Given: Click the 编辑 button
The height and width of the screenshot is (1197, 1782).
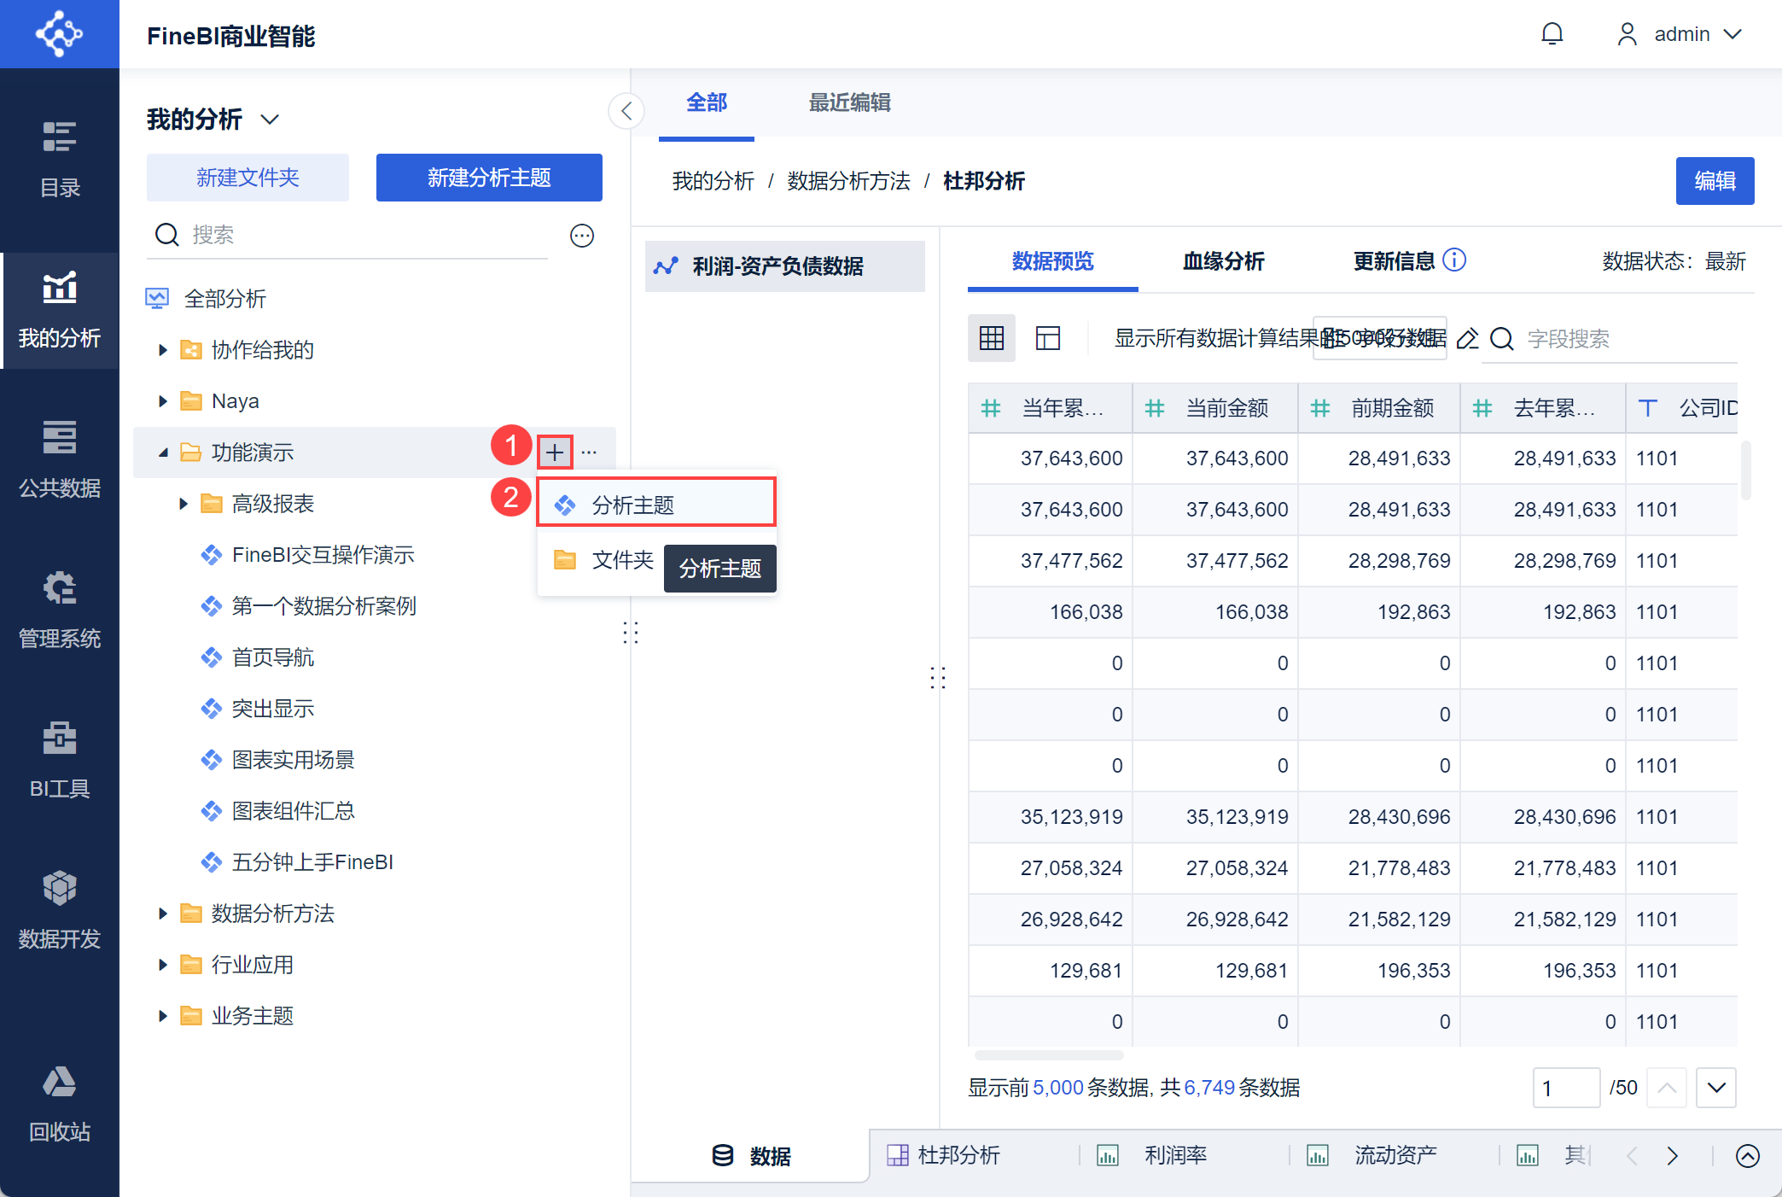Looking at the screenshot, I should 1714,181.
